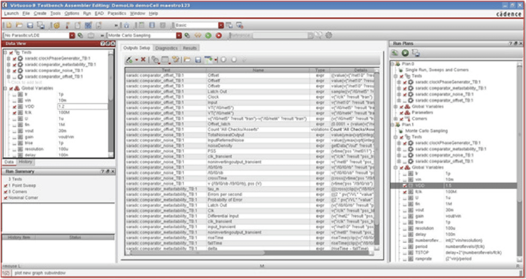Select the TotalNoiseatOutput row in the outputs table
The width and height of the screenshot is (526, 279).
click(250, 135)
